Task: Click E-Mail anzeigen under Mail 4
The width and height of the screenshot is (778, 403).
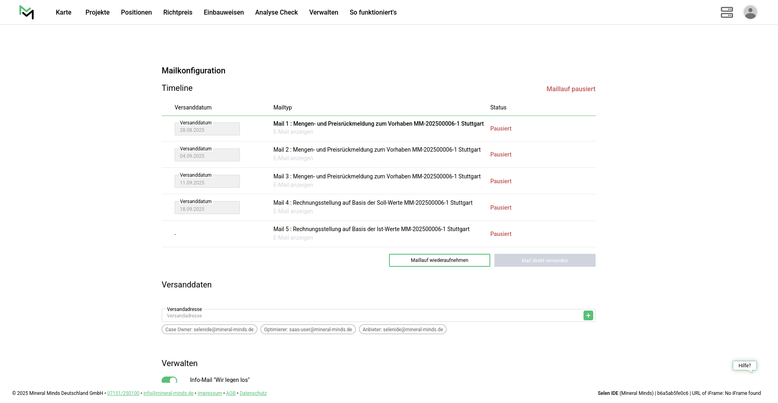Action: 293,211
